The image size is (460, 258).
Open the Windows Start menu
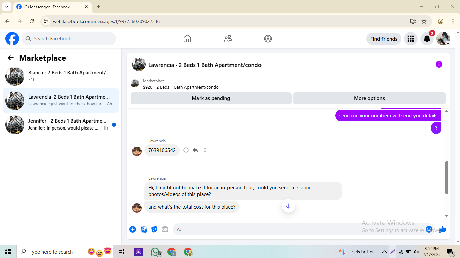[x=8, y=252]
